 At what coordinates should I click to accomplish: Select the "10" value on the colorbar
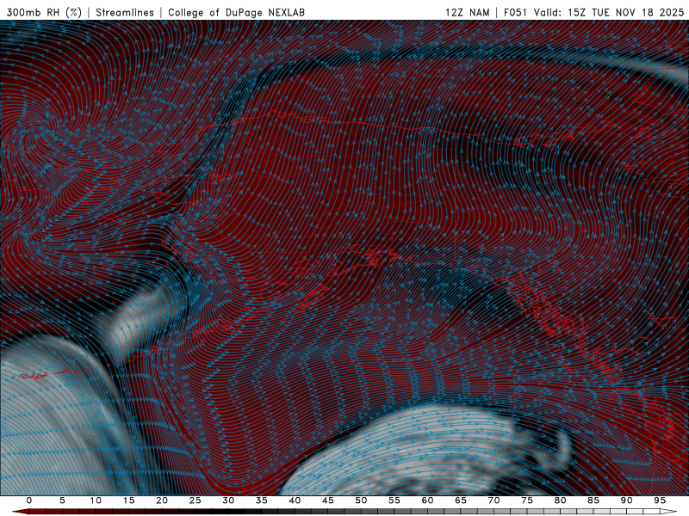pos(96,501)
